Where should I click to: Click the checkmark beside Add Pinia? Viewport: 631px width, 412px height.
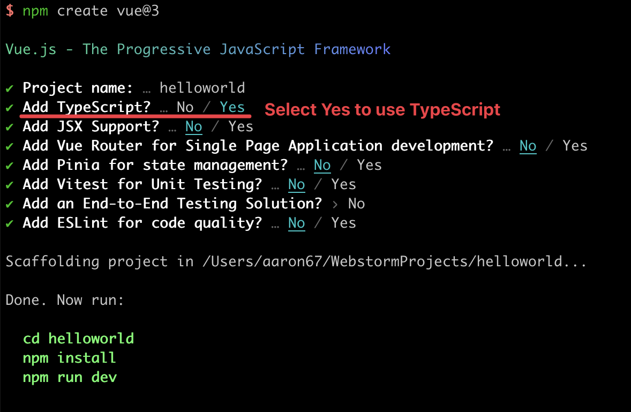tap(10, 165)
